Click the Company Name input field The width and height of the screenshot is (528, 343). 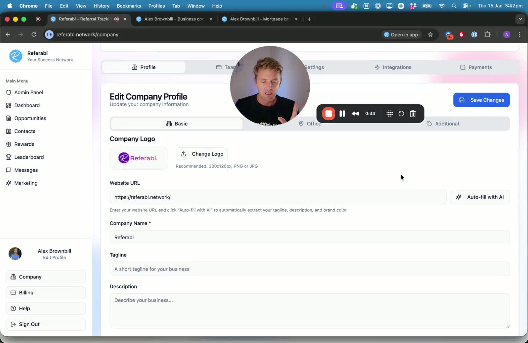coord(310,237)
